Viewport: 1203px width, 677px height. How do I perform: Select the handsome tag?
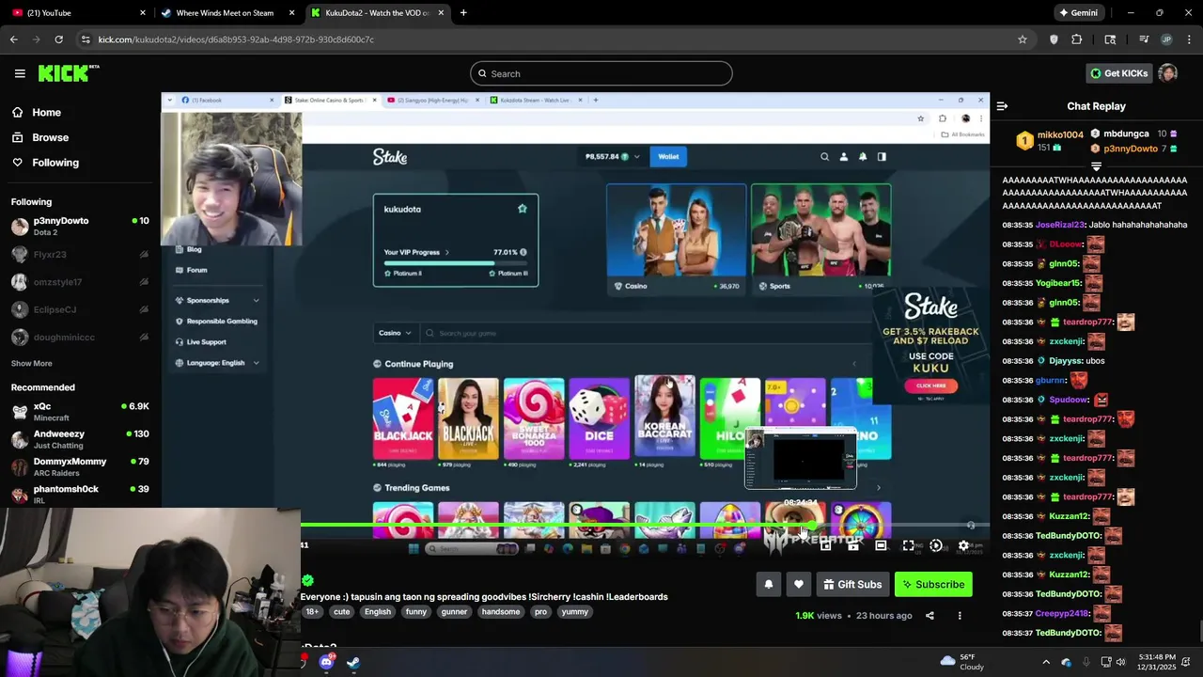501,612
